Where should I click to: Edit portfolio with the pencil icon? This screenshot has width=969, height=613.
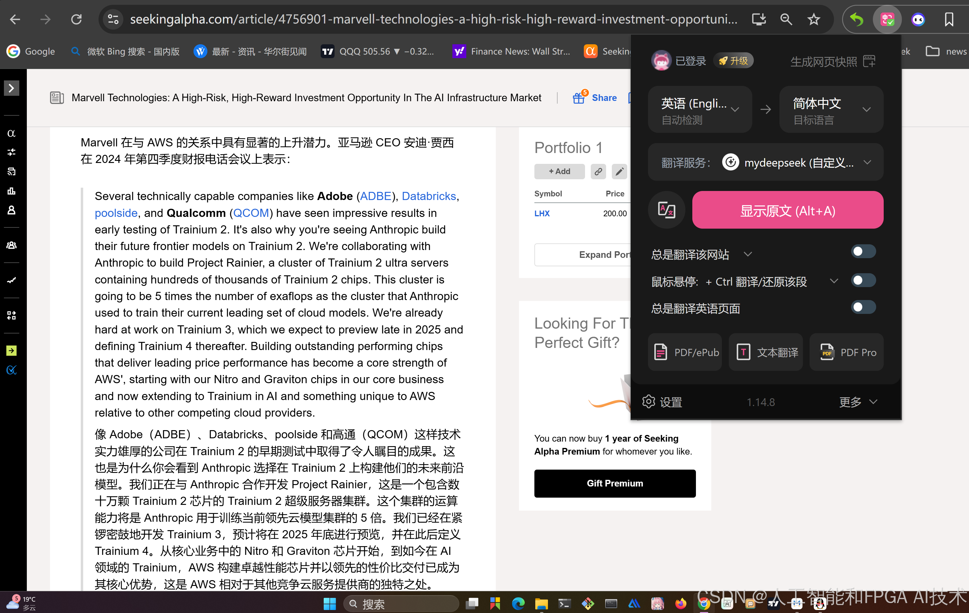[x=619, y=171]
